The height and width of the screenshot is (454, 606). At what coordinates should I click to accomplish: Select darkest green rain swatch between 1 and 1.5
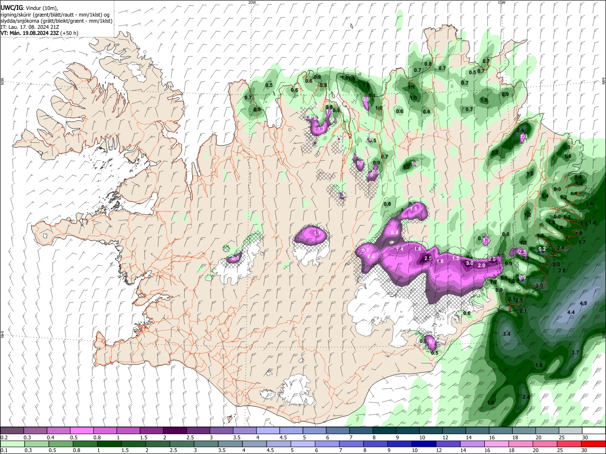[109, 444]
